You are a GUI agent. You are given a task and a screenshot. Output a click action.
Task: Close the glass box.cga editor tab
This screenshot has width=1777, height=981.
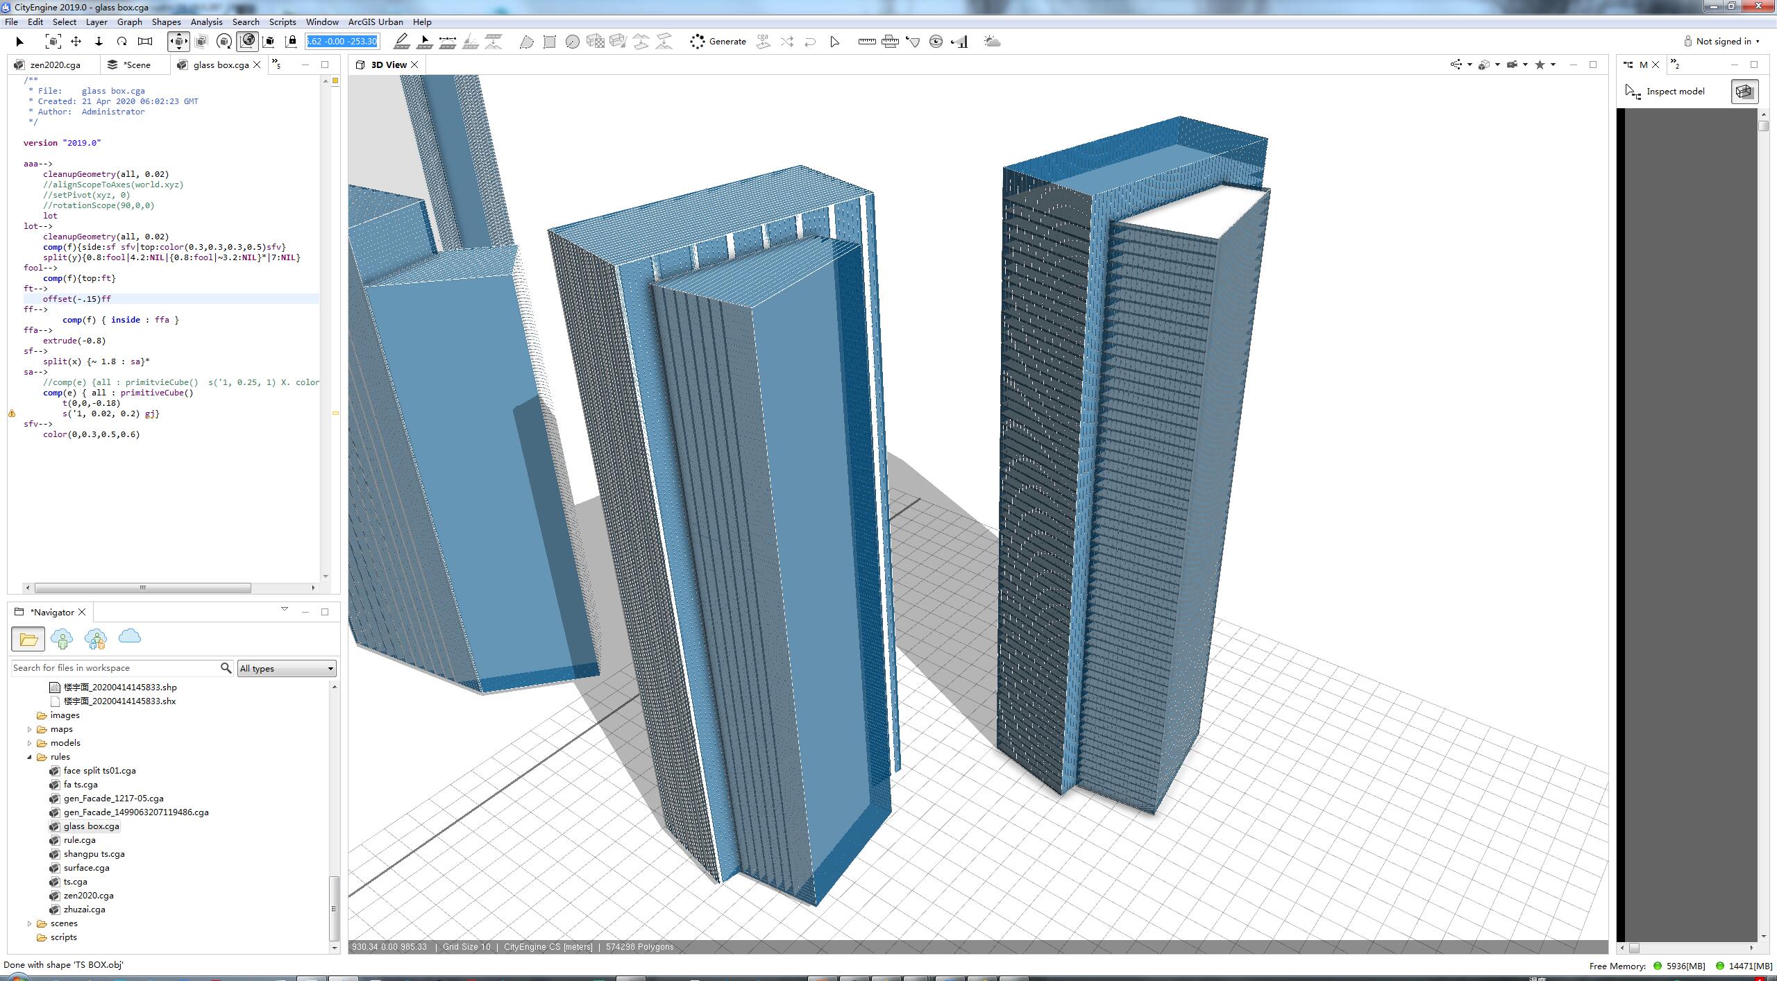point(257,65)
